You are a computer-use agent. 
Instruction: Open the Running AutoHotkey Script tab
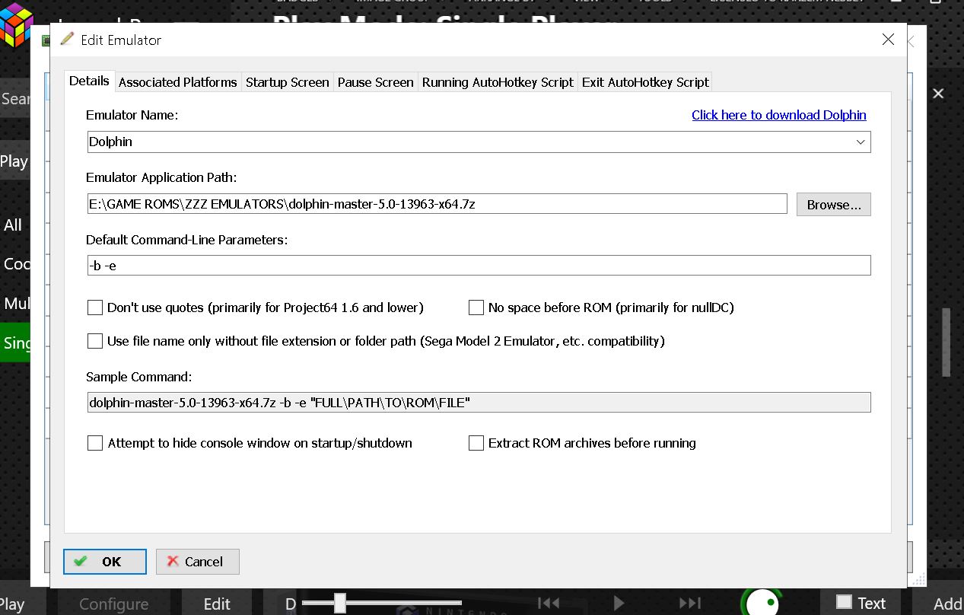point(498,82)
